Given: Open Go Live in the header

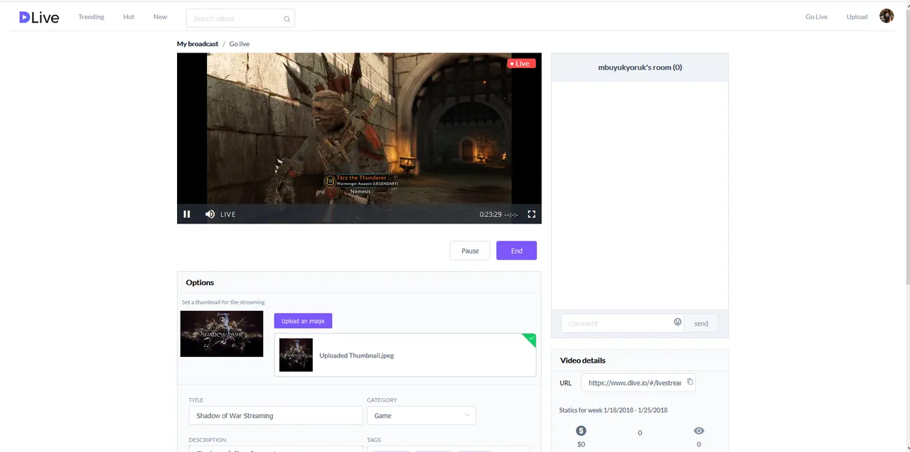Looking at the screenshot, I should (x=816, y=17).
